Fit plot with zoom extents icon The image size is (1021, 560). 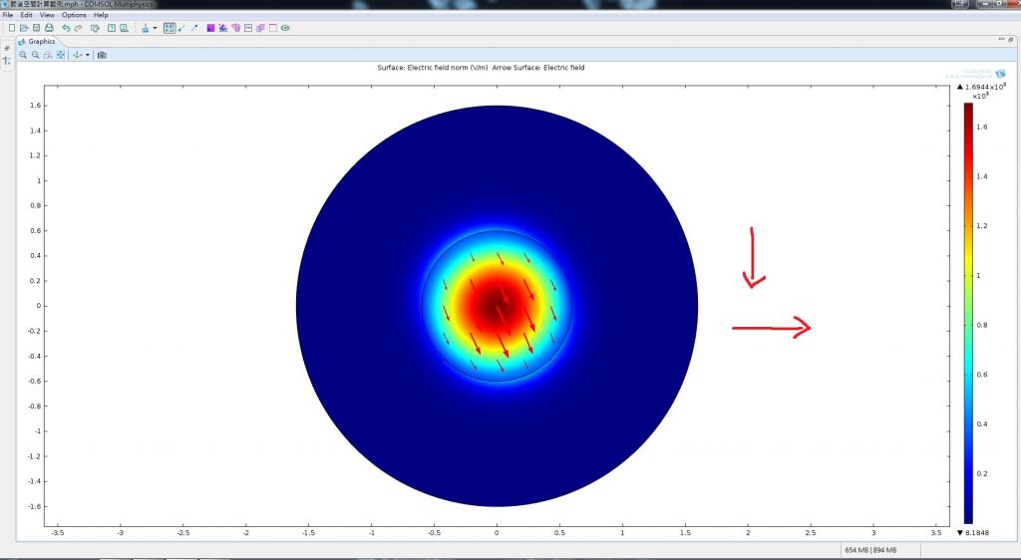coord(61,55)
